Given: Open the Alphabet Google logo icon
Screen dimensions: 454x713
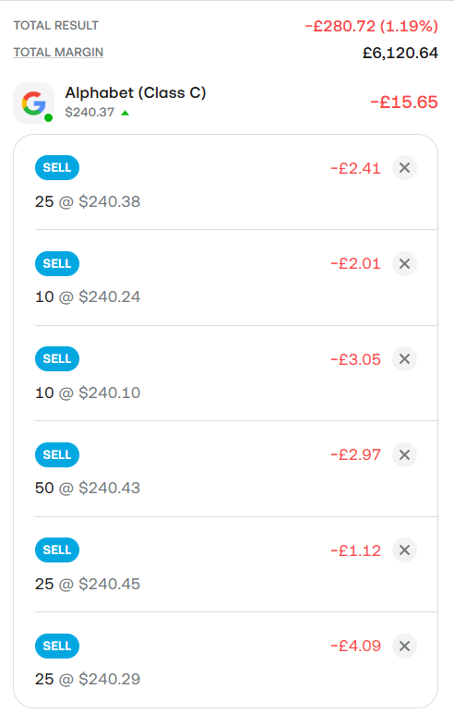Looking at the screenshot, I should [33, 103].
